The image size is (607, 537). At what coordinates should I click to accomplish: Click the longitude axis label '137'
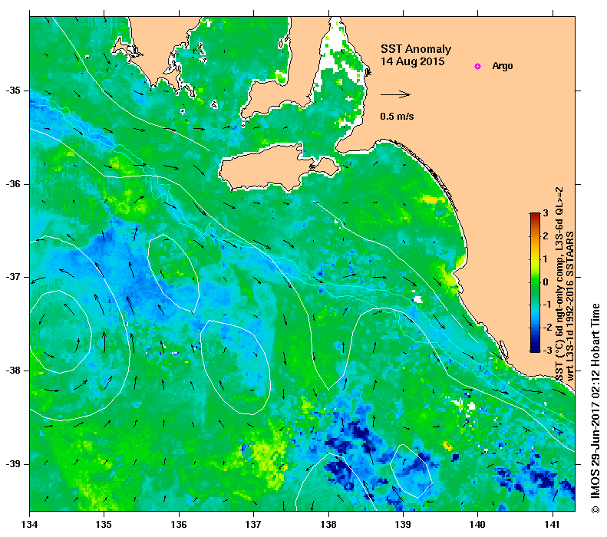[253, 524]
